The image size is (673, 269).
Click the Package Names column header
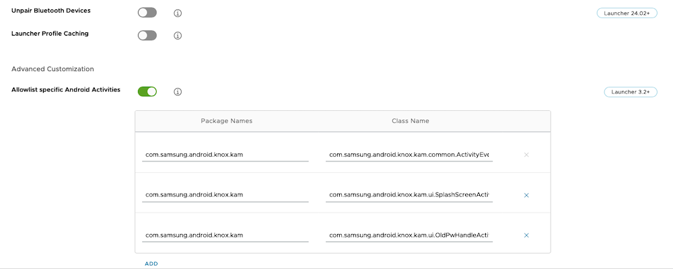[227, 121]
